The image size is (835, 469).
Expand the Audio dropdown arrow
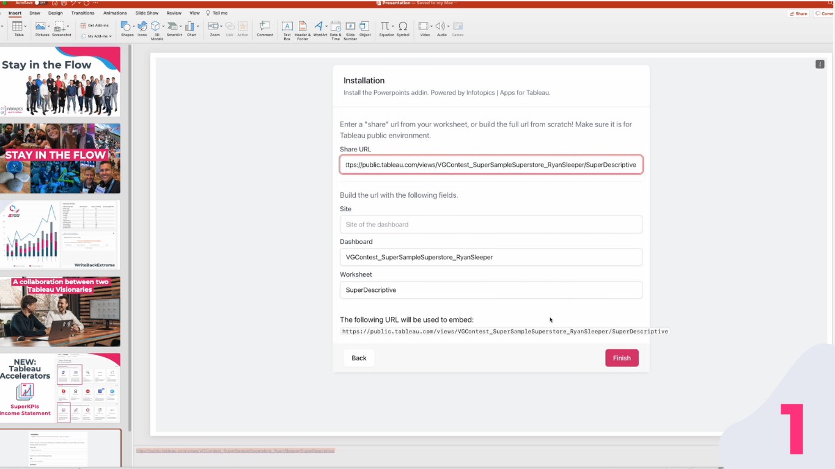[x=448, y=26]
